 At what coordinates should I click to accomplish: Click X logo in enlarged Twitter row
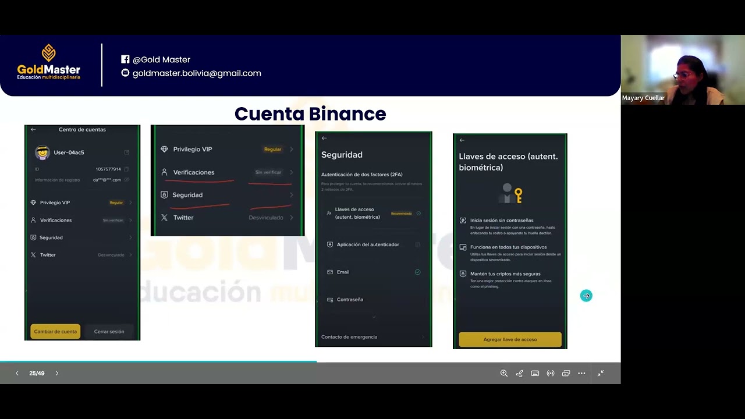164,218
